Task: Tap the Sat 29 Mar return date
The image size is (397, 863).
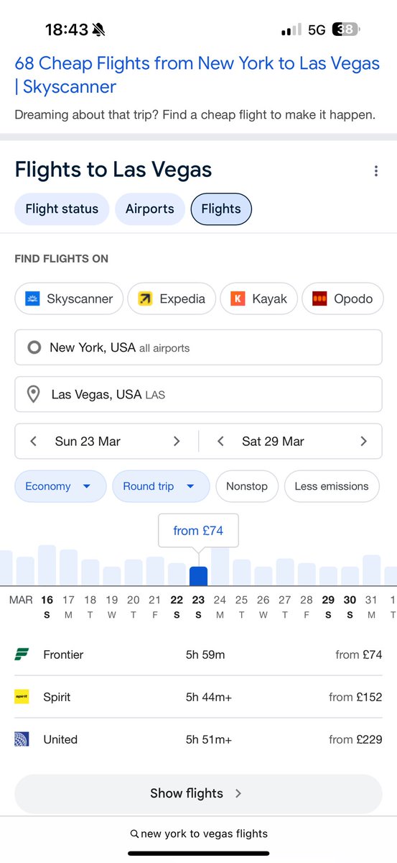Action: (x=273, y=442)
